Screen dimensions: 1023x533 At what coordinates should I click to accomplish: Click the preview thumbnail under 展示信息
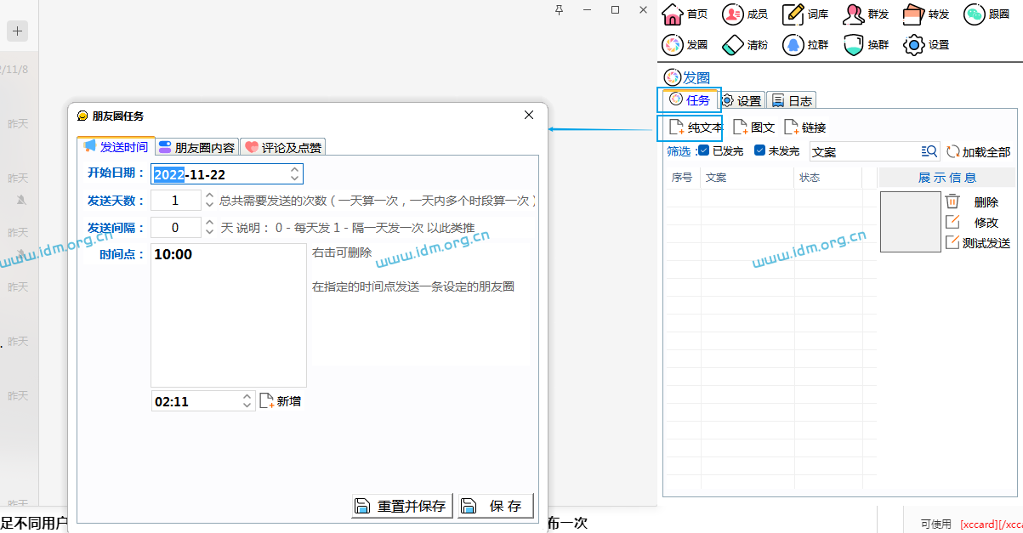point(910,222)
